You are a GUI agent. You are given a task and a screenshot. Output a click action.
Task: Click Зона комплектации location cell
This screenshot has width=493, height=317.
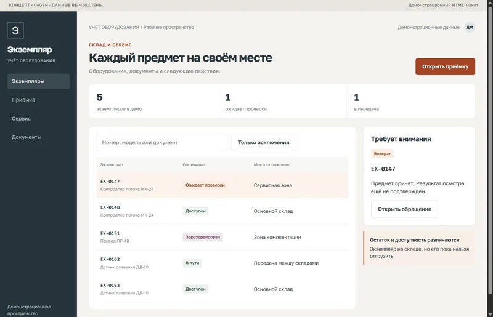[x=277, y=237]
